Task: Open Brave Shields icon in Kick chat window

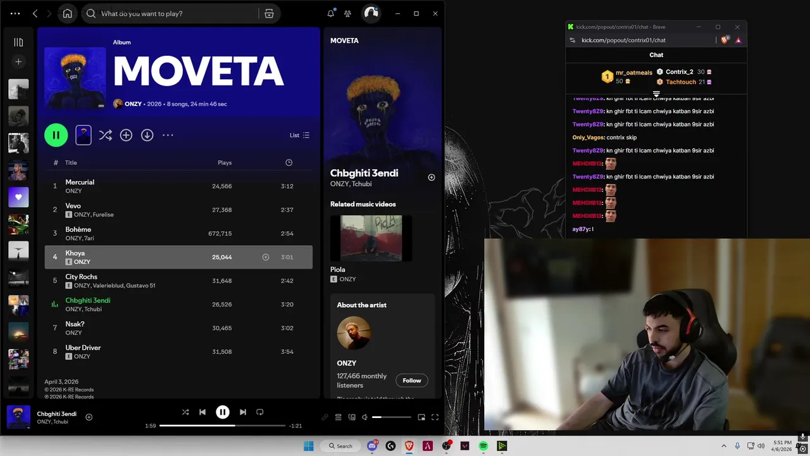Action: (x=725, y=40)
